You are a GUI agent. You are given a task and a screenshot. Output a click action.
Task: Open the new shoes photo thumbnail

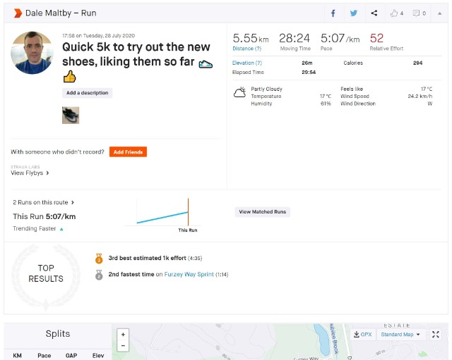pyautogui.click(x=71, y=116)
